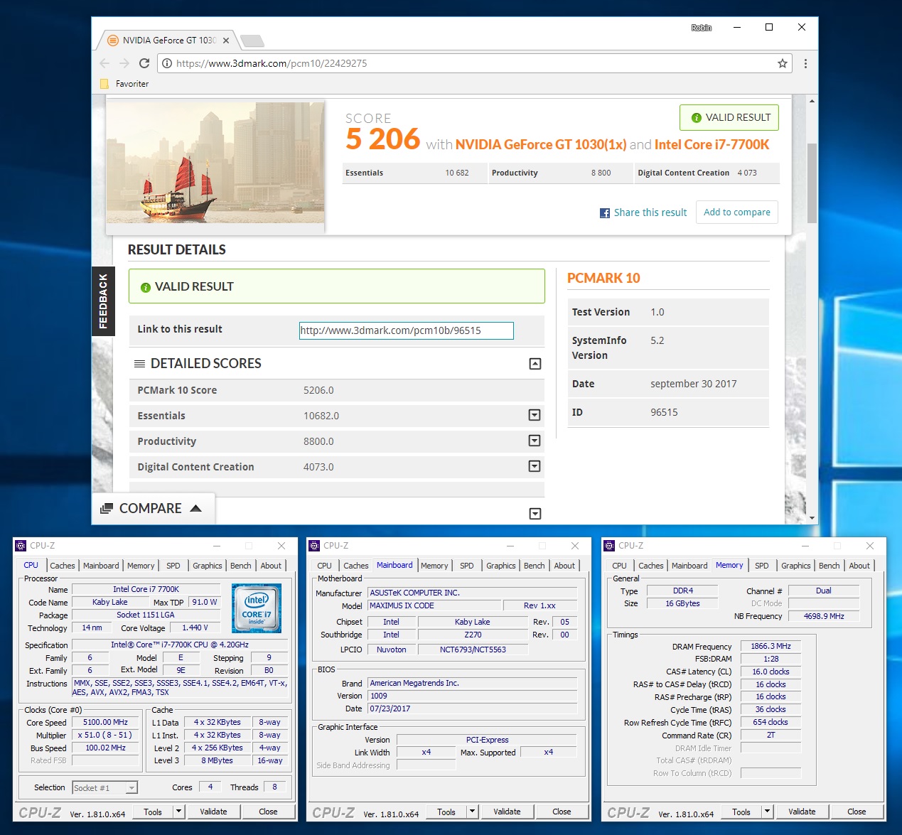Click the NVIDIA GeForce GT 1030(1x) link
The height and width of the screenshot is (835, 902).
(x=541, y=145)
